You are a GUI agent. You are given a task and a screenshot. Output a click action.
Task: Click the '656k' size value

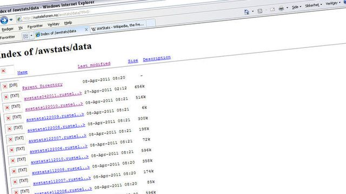(139, 87)
